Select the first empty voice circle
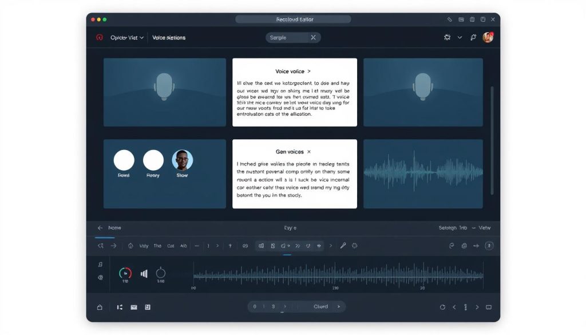The height and width of the screenshot is (335, 586). coord(124,160)
